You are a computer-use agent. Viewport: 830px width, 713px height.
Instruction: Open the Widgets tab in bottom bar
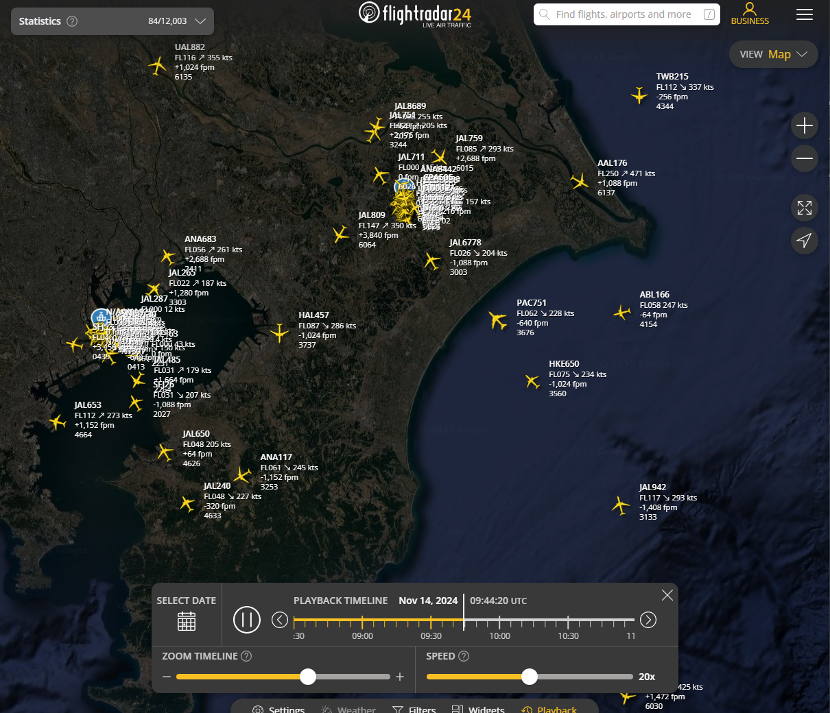click(478, 708)
